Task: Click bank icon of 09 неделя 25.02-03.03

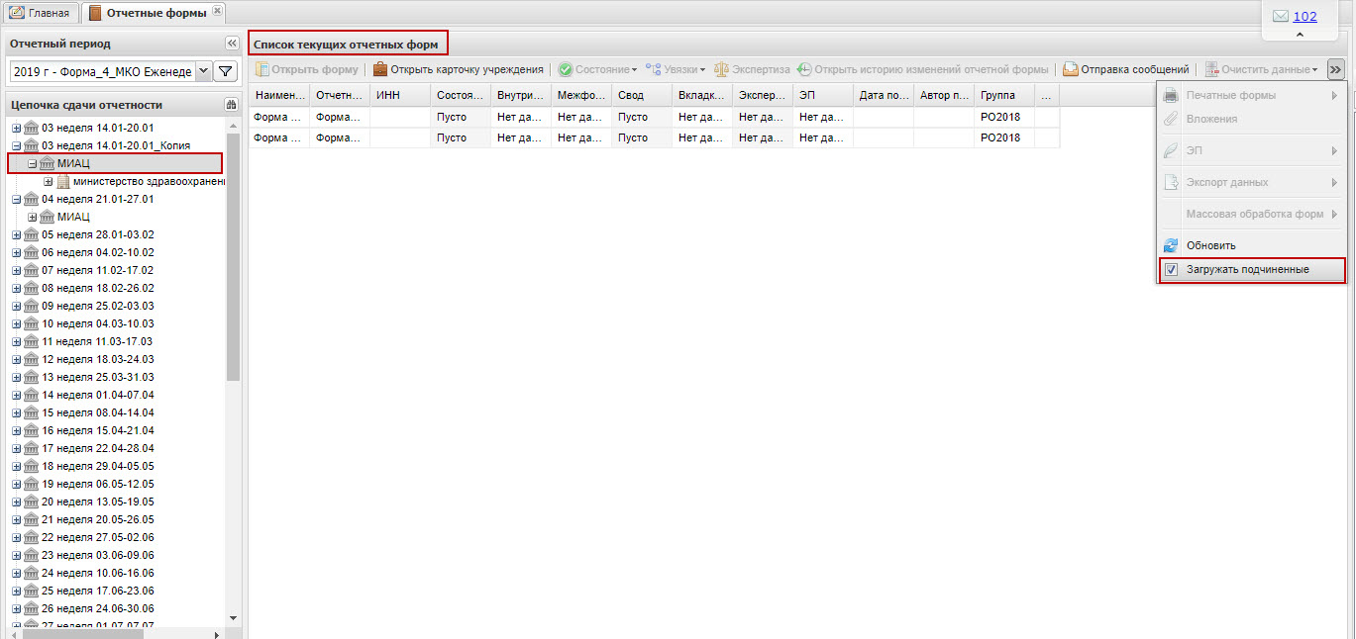Action: click(x=31, y=306)
